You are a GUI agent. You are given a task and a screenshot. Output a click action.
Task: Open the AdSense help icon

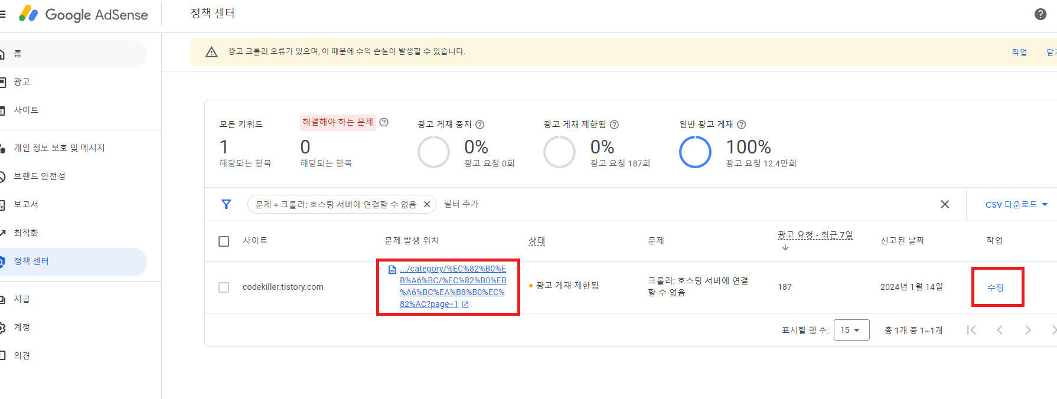point(1041,14)
